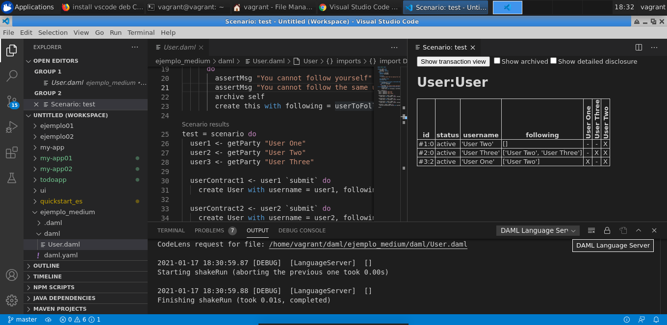
Task: Click the Scenario results code lens
Action: click(x=205, y=125)
